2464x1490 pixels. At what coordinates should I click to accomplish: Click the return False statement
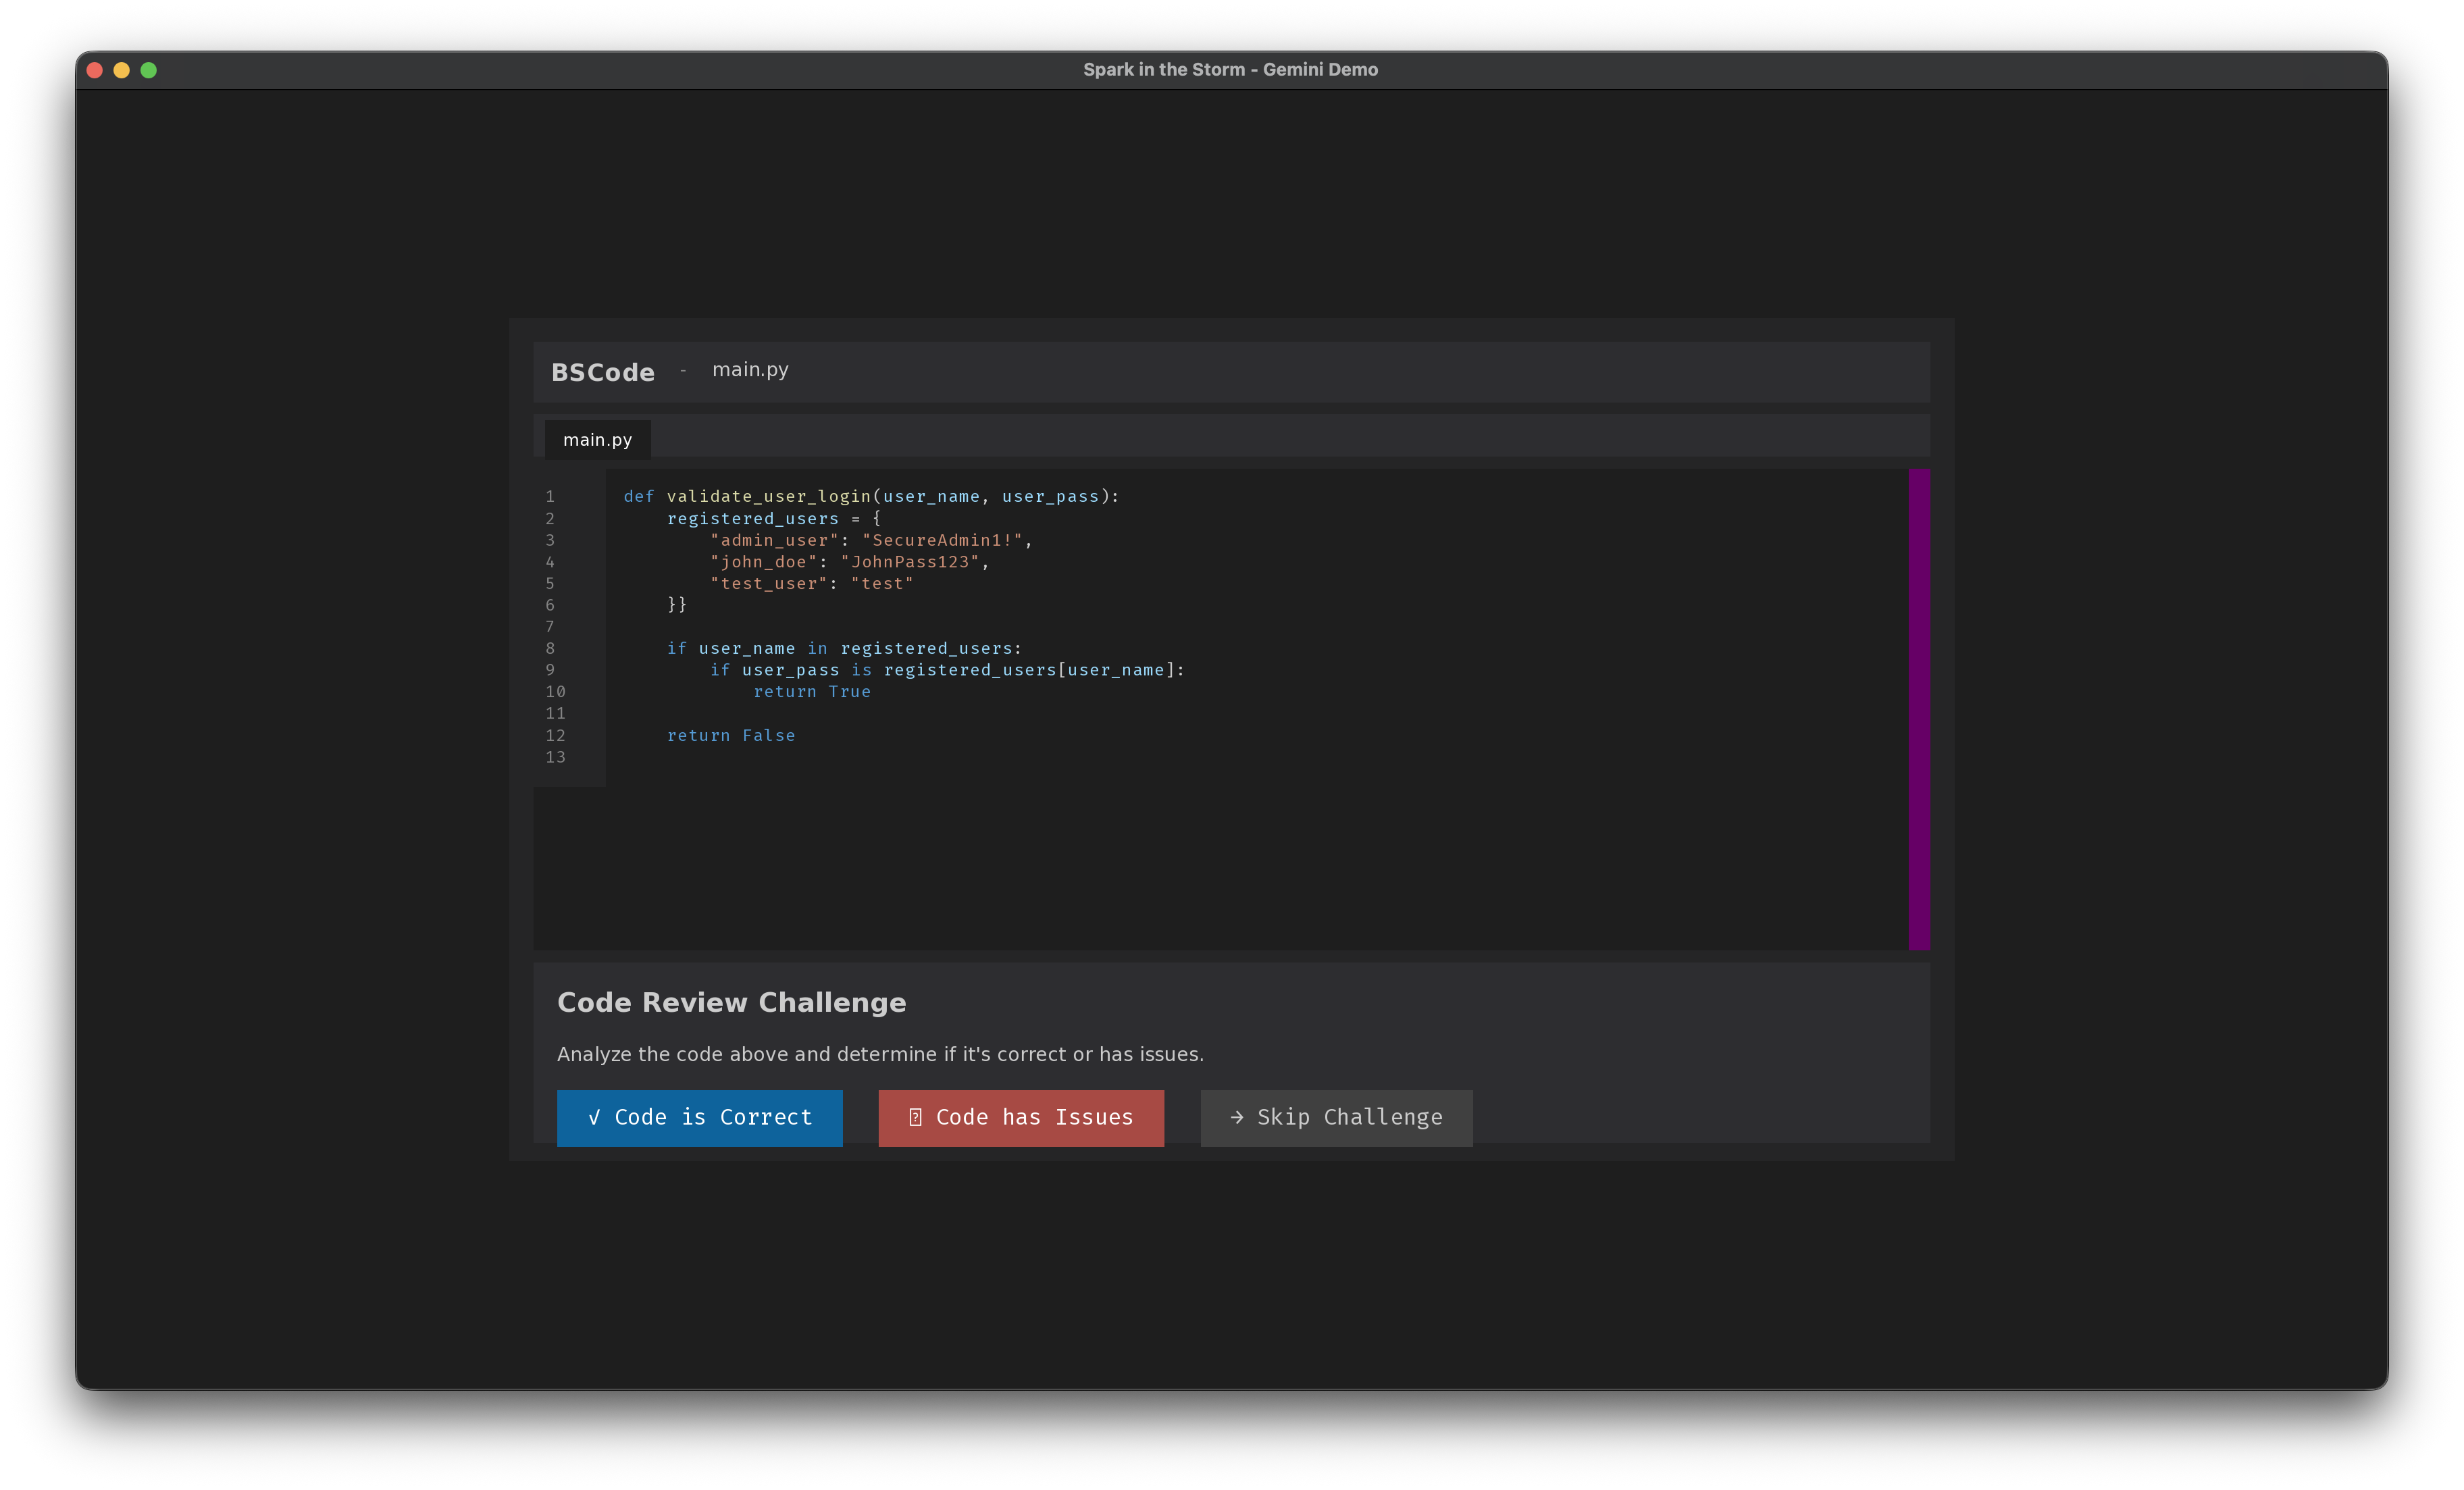coord(731,735)
